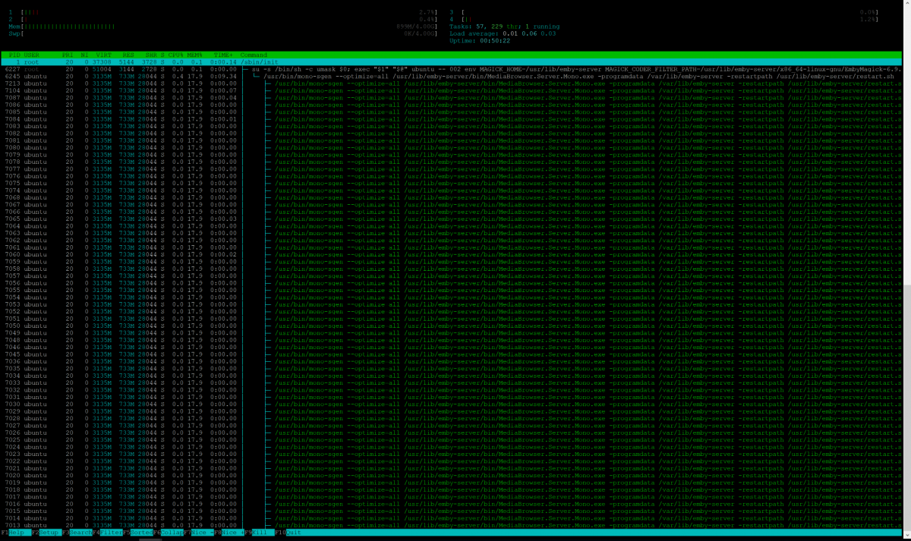
Task: Click F6 Collap to collapse tree
Action: 169,533
